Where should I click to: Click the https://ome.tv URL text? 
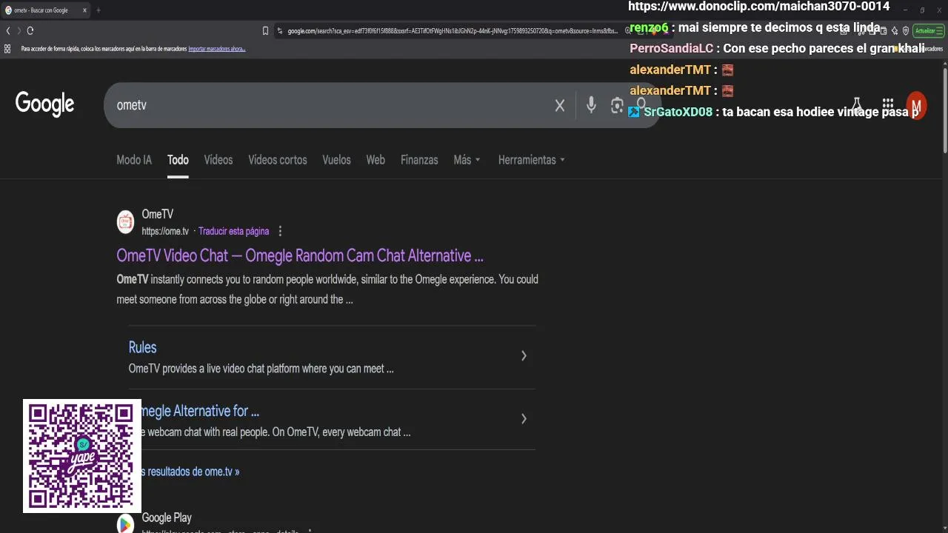(165, 231)
